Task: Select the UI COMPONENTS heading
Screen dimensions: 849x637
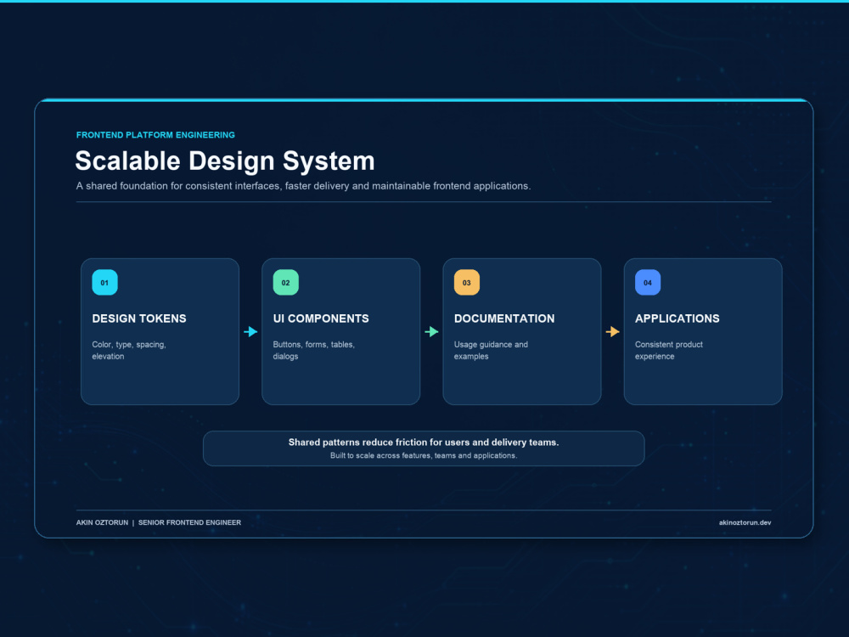Action: pyautogui.click(x=321, y=318)
